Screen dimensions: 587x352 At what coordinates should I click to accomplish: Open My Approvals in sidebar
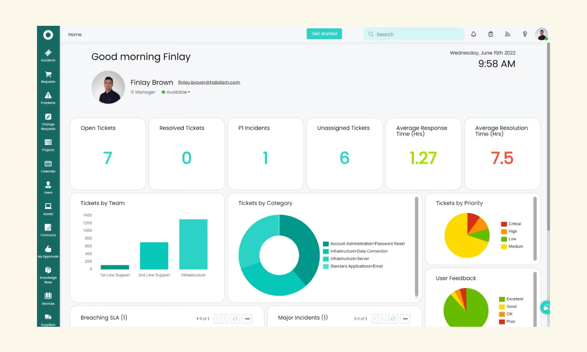tap(48, 252)
